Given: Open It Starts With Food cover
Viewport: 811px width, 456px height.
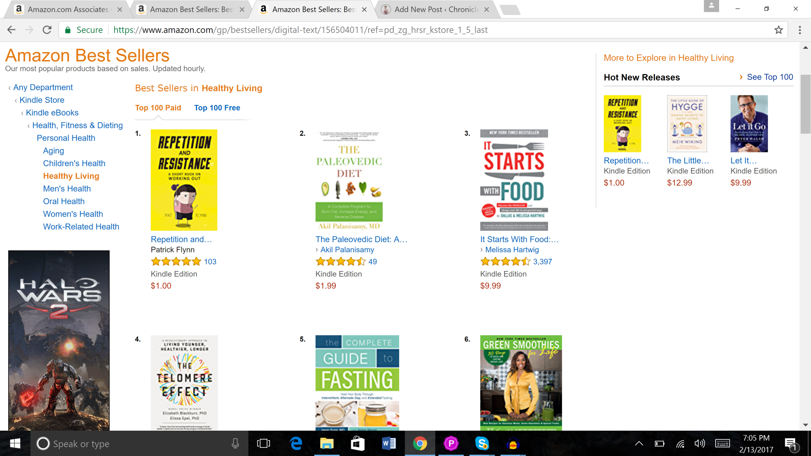Looking at the screenshot, I should tap(514, 180).
